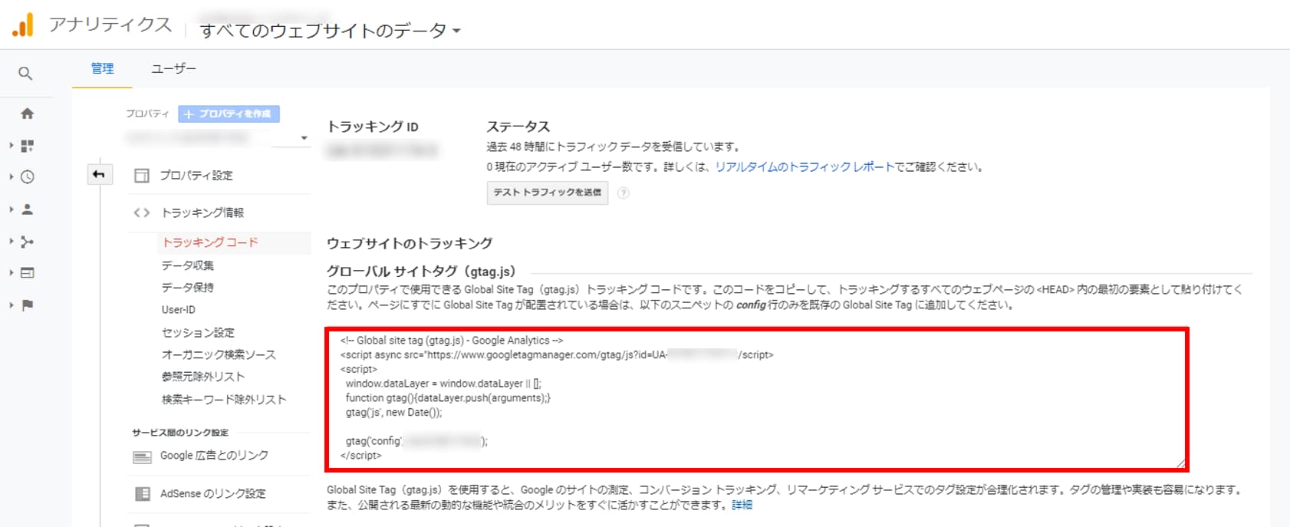Open the Acquisition arrows icon
1290x527 pixels.
(28, 242)
